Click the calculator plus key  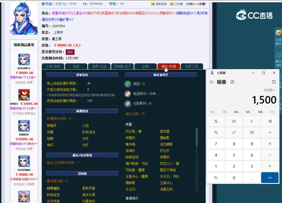pos(270,166)
